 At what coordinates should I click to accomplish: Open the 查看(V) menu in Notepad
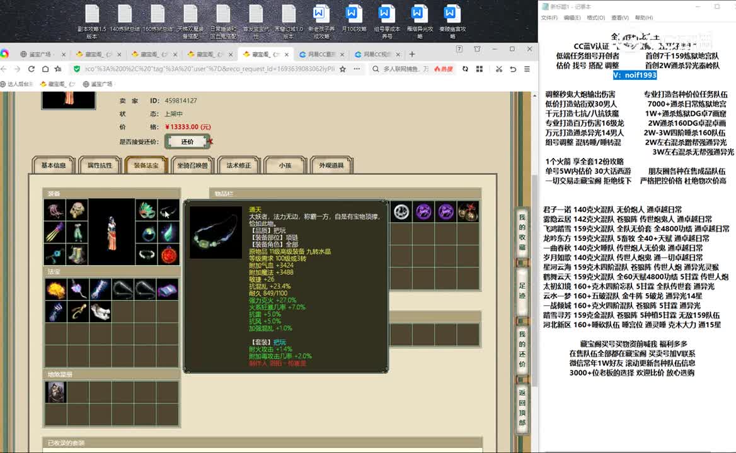pos(619,18)
